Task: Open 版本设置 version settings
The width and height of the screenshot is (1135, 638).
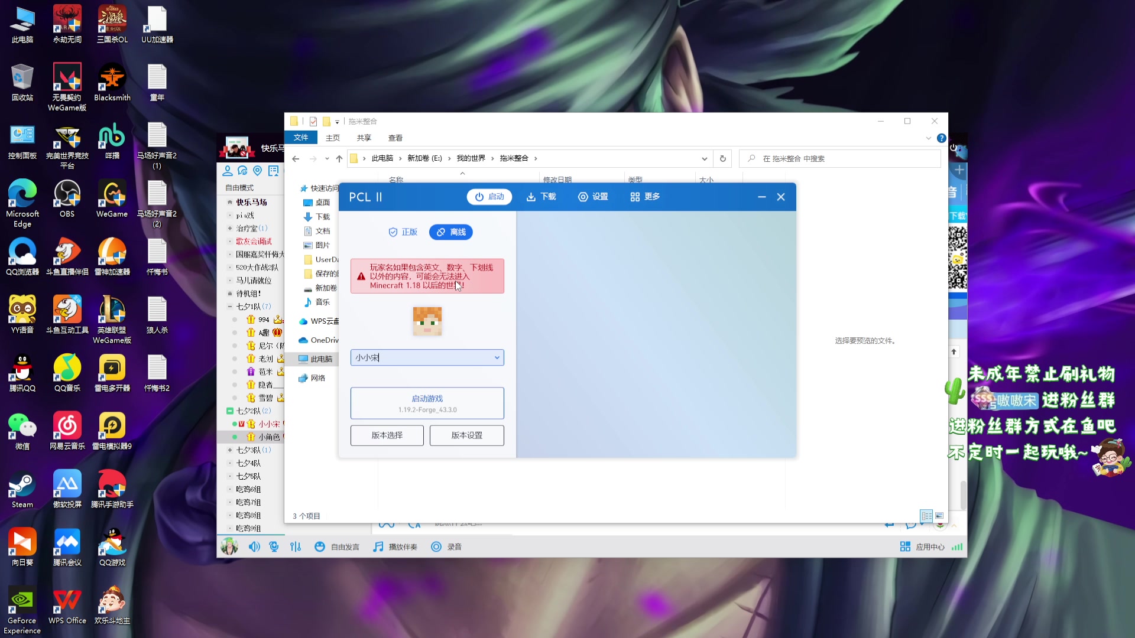Action: coord(466,435)
